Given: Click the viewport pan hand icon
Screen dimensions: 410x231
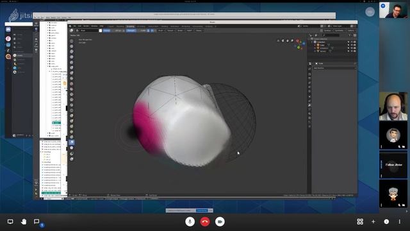Looking at the screenshot, I should [x=288, y=40].
